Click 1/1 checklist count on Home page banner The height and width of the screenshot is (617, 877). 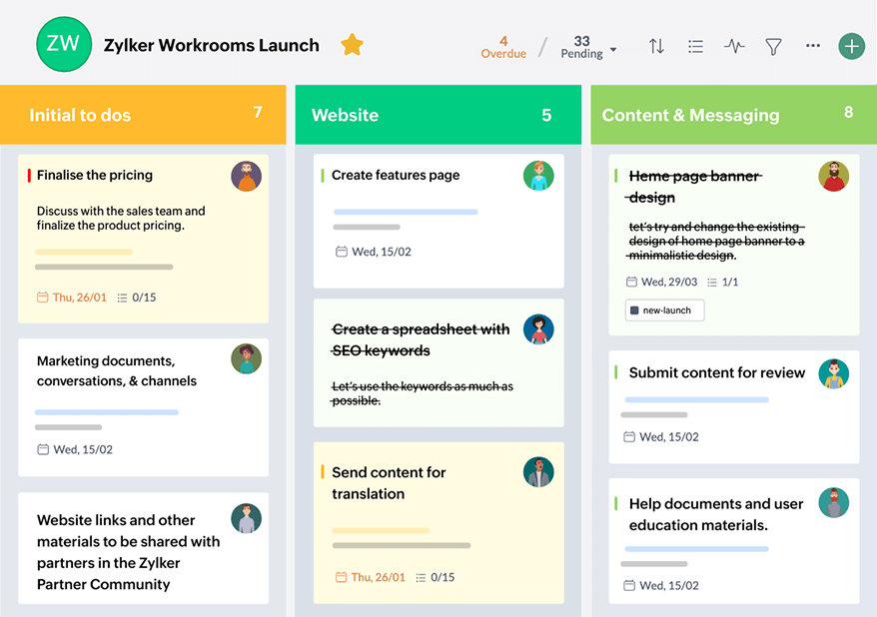tap(722, 282)
